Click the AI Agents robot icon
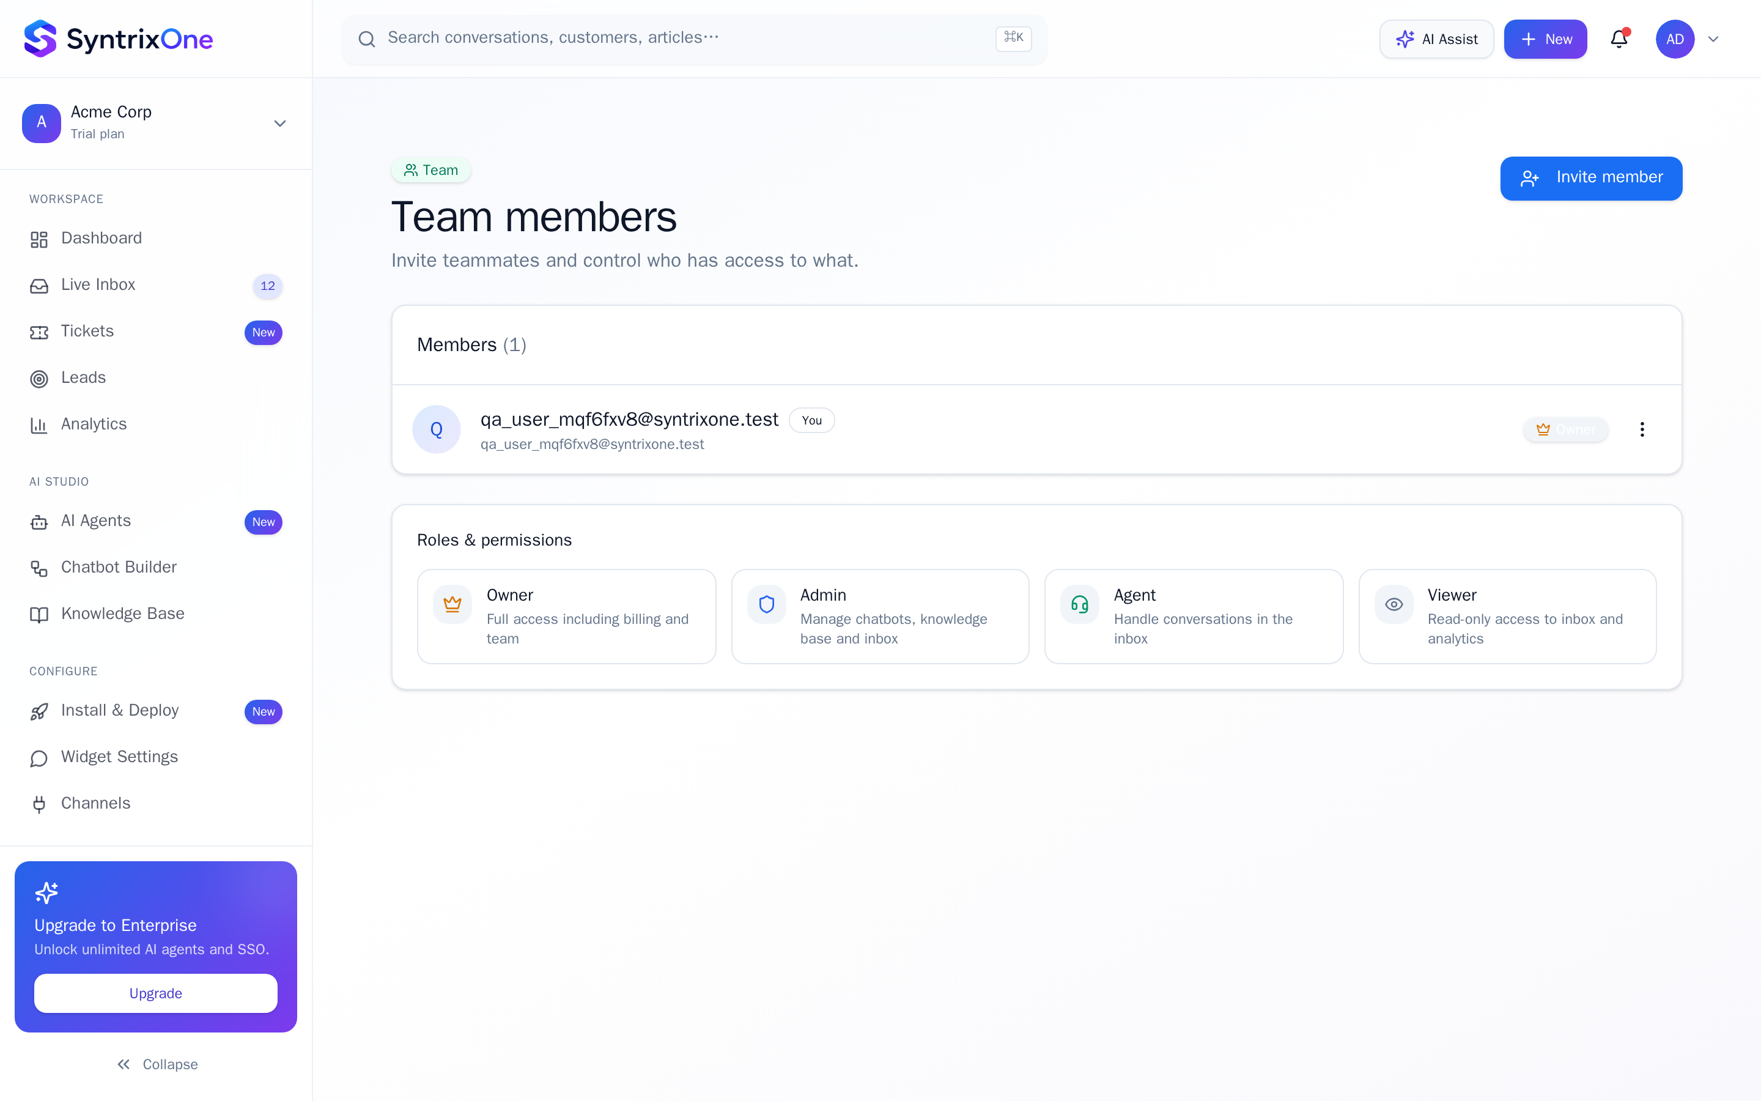1761x1101 pixels. [39, 521]
